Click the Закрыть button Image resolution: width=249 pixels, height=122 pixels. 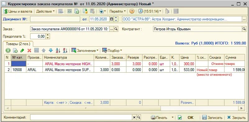point(236,118)
